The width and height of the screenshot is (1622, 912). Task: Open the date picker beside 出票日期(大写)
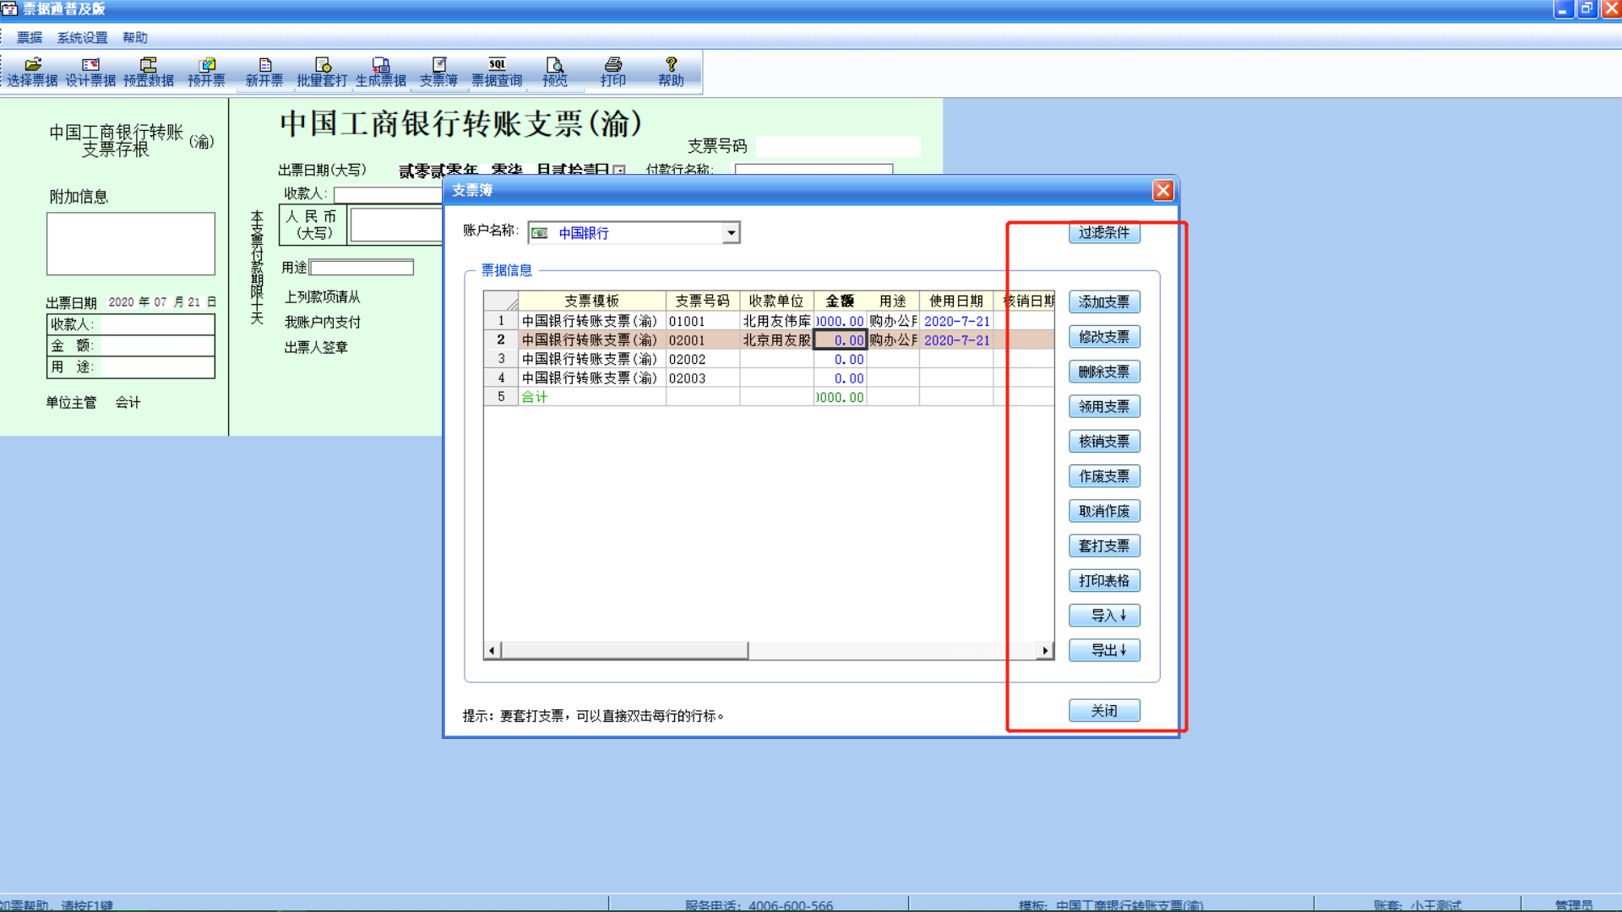619,170
